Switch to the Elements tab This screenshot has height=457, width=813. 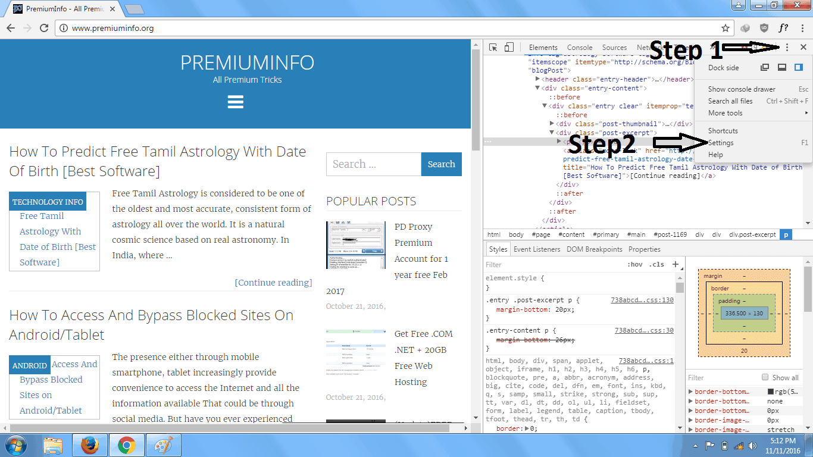[543, 48]
